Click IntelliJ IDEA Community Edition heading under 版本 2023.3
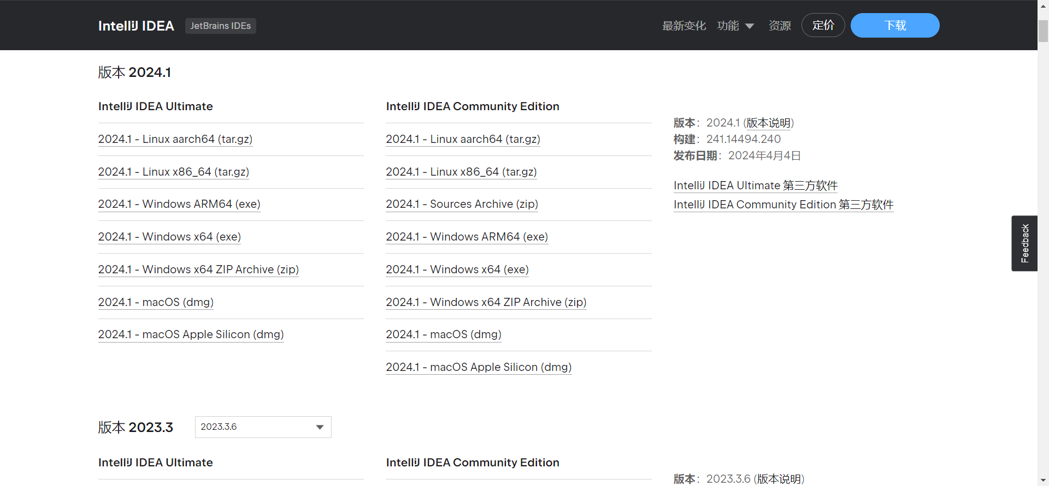Screen dimensions: 1049x486 pyautogui.click(x=473, y=463)
